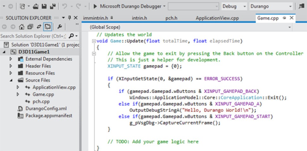The height and width of the screenshot is (151, 307).
Task: Collapse the Source Files folder
Action: point(11,80)
